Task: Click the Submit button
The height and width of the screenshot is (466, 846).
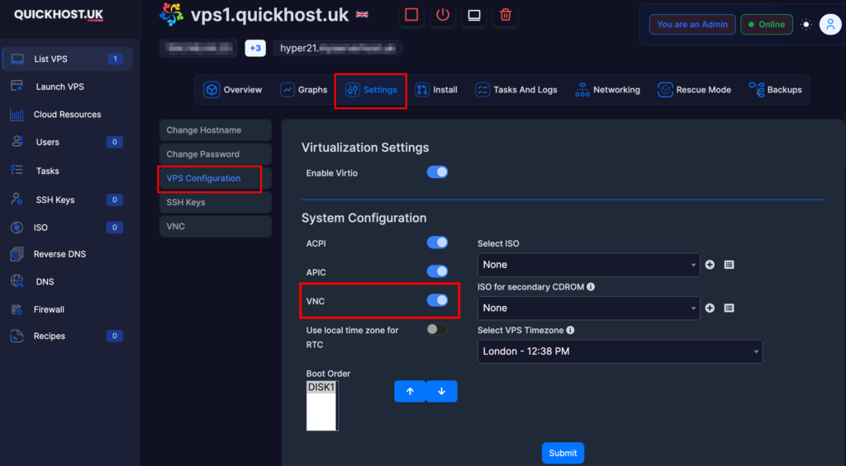Action: (563, 453)
